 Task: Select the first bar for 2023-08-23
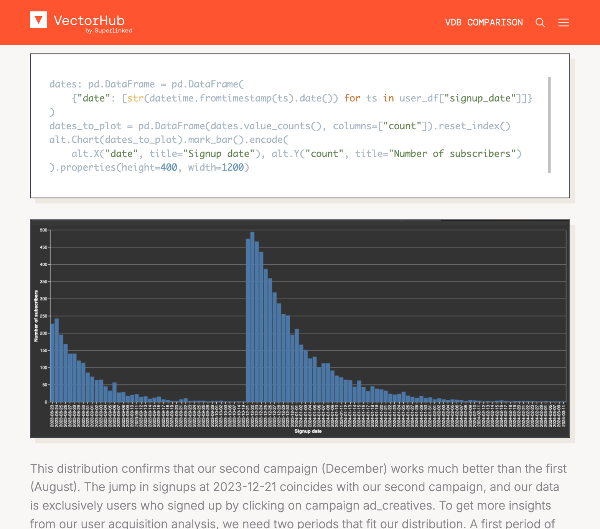pyautogui.click(x=52, y=363)
